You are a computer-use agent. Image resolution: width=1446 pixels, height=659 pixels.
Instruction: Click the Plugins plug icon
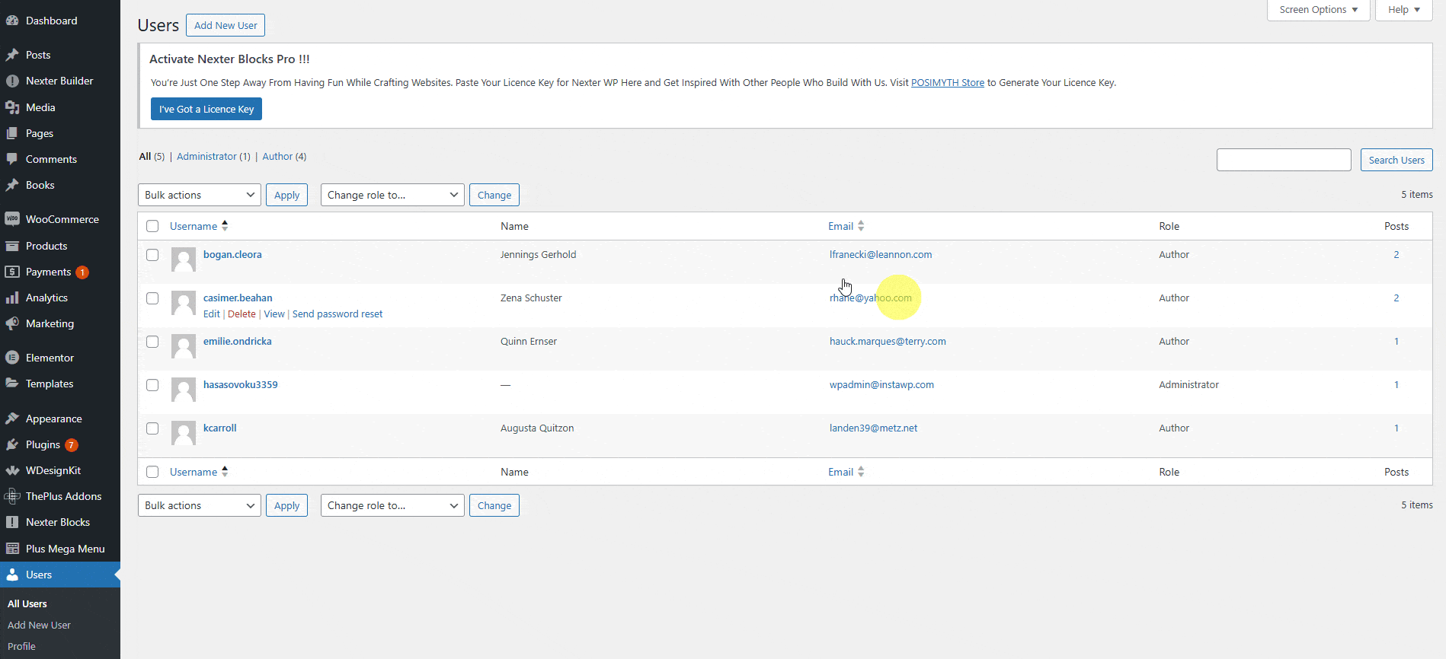click(x=12, y=444)
